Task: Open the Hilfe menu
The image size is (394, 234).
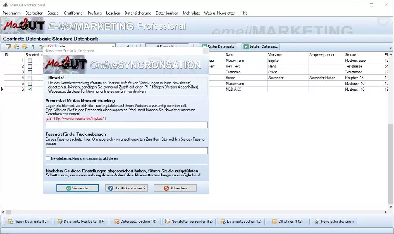Action: click(x=243, y=13)
